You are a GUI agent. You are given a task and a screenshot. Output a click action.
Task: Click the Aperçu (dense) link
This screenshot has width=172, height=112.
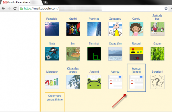(x=136, y=70)
